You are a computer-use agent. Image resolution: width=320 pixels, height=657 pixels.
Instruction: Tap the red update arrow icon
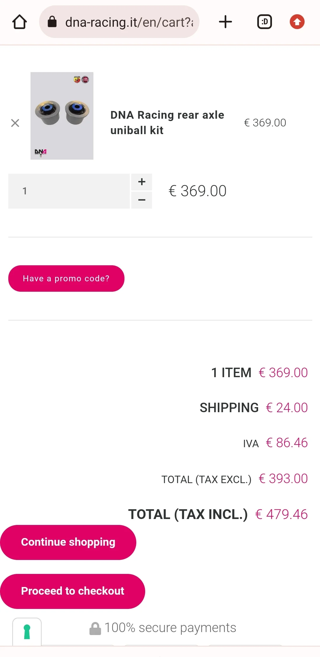coord(297,22)
